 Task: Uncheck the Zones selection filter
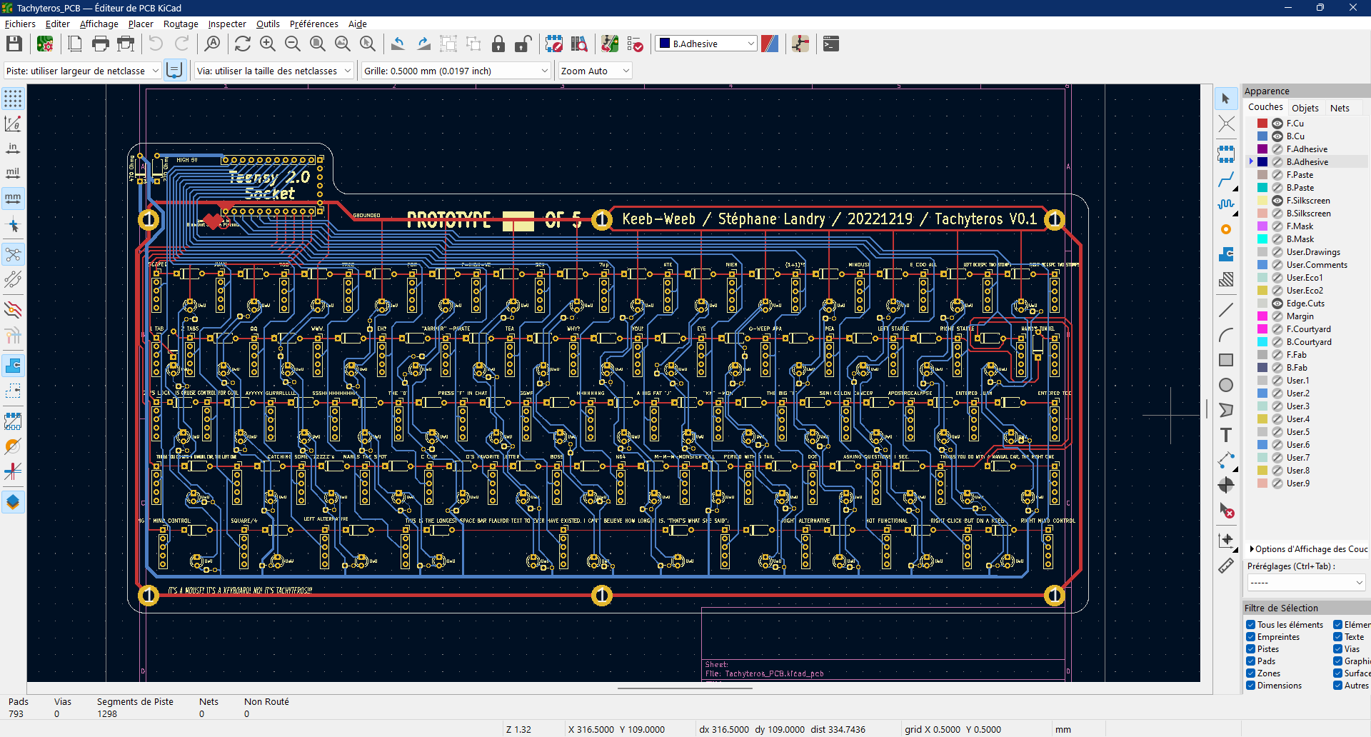(x=1251, y=673)
